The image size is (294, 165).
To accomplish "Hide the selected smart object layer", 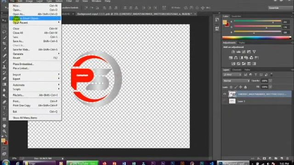I will (x=225, y=94).
